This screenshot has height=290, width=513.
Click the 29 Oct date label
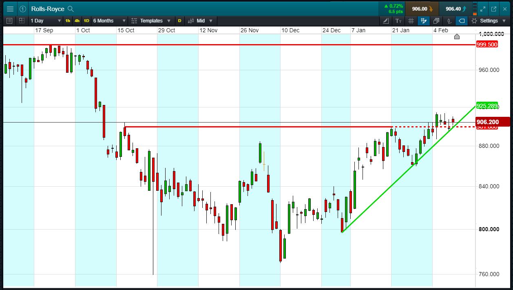tap(167, 30)
